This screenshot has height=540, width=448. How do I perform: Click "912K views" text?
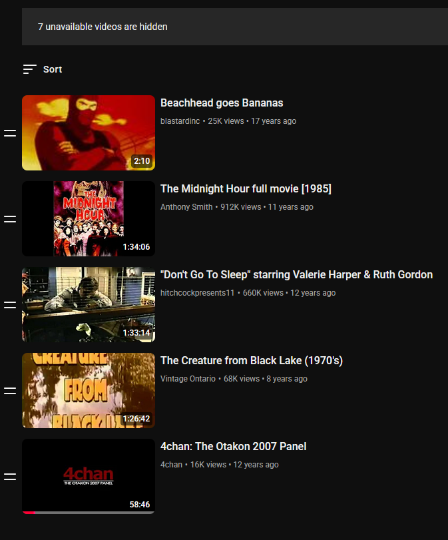point(241,207)
